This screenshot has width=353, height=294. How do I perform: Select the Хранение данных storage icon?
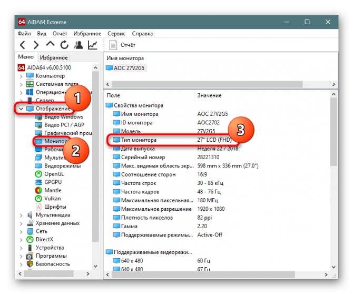pos(30,223)
